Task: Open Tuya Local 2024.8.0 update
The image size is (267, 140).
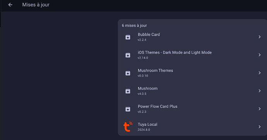Action: click(x=192, y=127)
